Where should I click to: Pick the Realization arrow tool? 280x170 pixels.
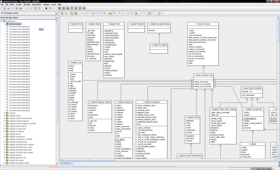tap(114, 14)
